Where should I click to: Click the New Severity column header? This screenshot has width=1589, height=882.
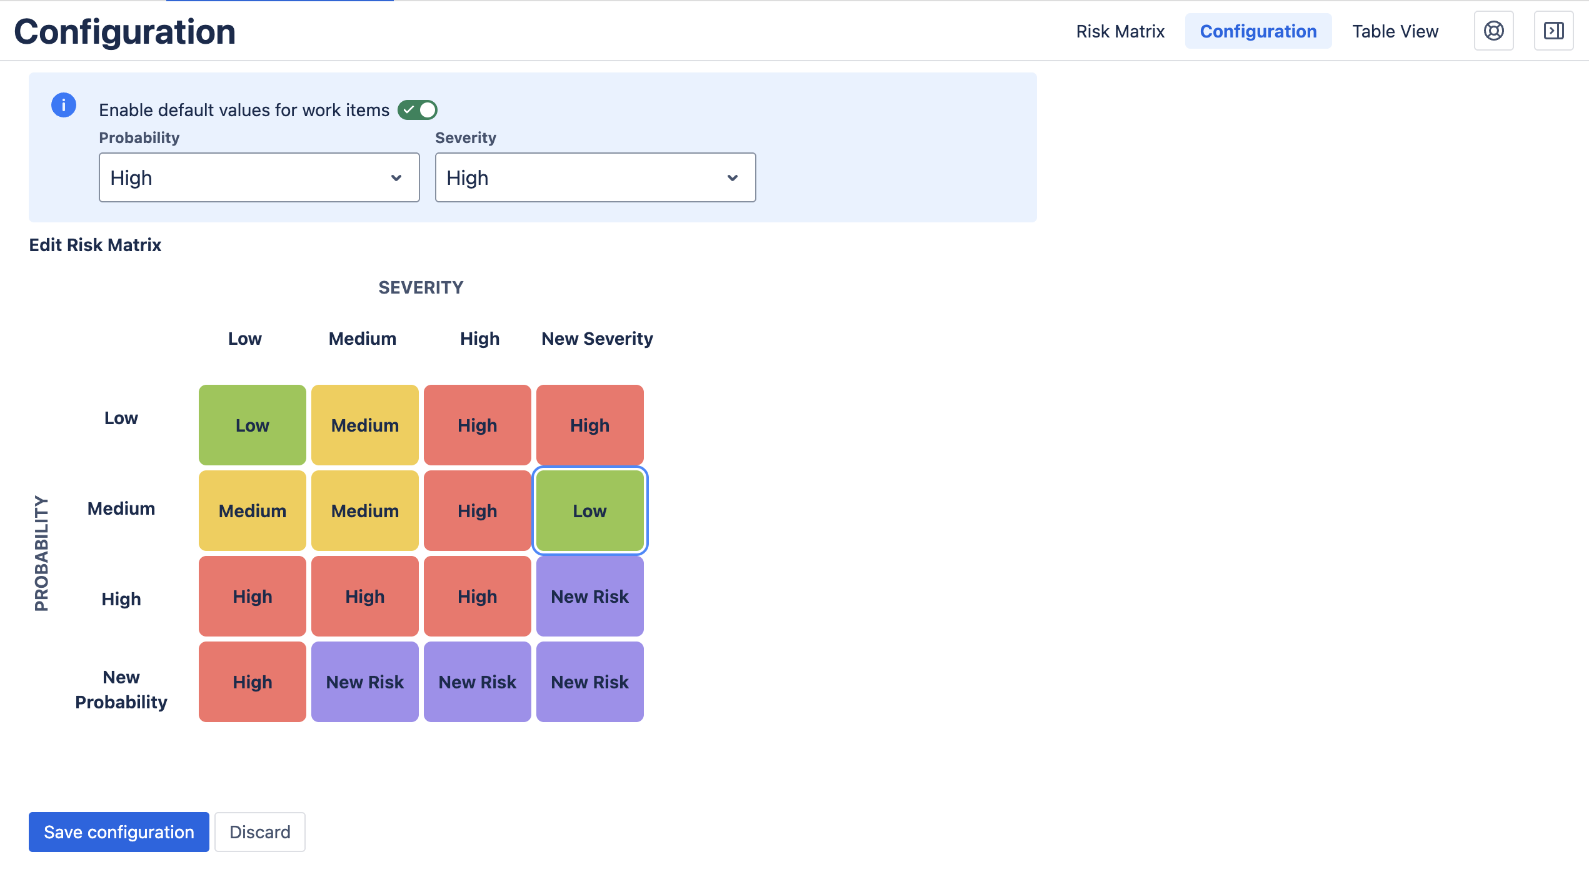597,339
